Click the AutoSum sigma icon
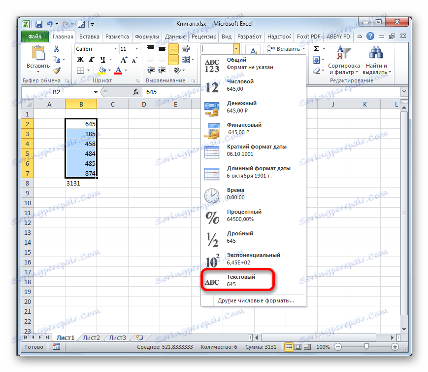Image resolution: width=428 pixels, height=372 pixels. pos(316,49)
